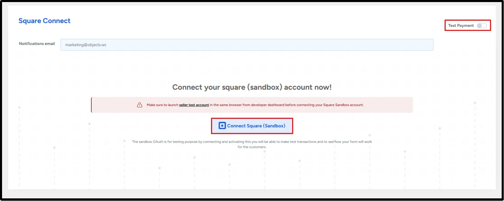Click the Square logo icon on connect button
The height and width of the screenshot is (201, 504).
click(x=222, y=126)
